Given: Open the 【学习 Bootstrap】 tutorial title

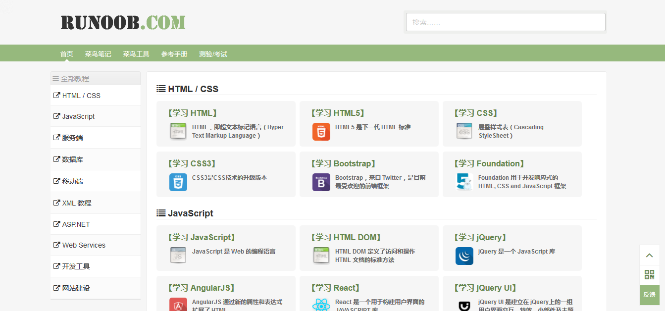Looking at the screenshot, I should 344,163.
